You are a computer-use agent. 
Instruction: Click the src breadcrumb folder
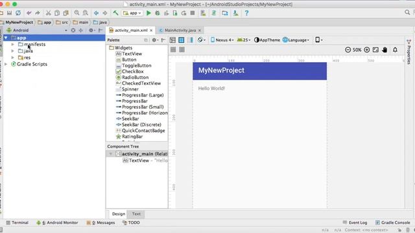pos(62,23)
